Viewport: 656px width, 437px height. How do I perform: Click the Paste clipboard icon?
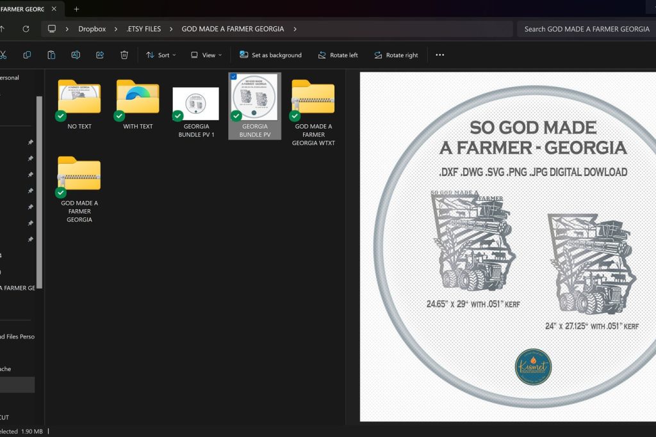coord(51,55)
